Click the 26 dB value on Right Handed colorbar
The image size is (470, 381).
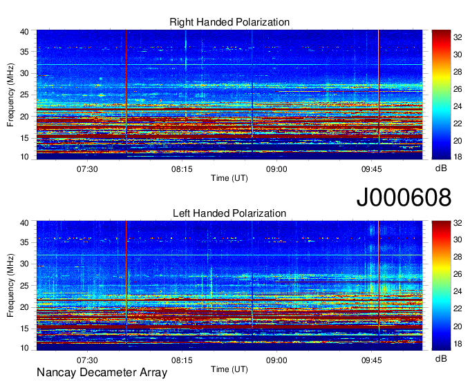point(458,89)
